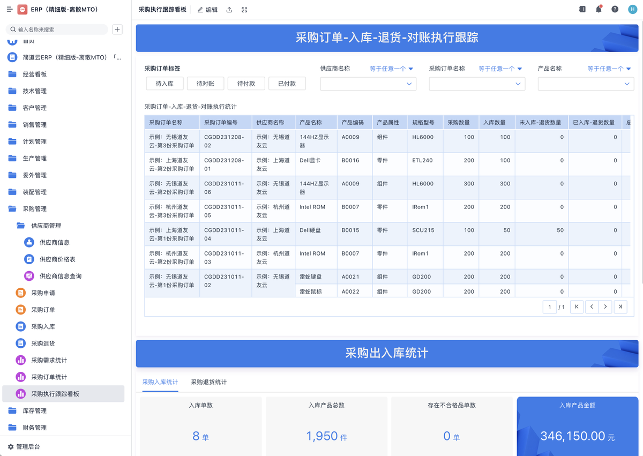Open 采购订单 in the sidebar
This screenshot has height=456, width=643.
point(43,310)
